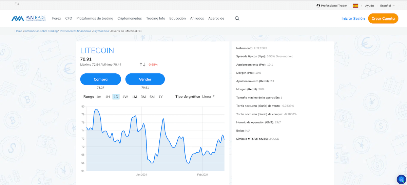Click the Spreads típicos (Pips) row
Image resolution: width=407 pixels, height=185 pixels.
tap(265, 56)
